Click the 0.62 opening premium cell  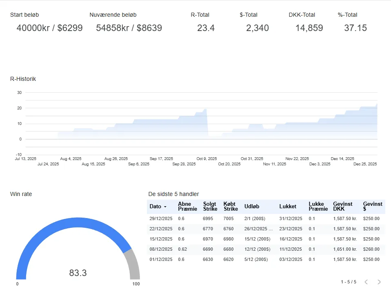click(x=182, y=249)
